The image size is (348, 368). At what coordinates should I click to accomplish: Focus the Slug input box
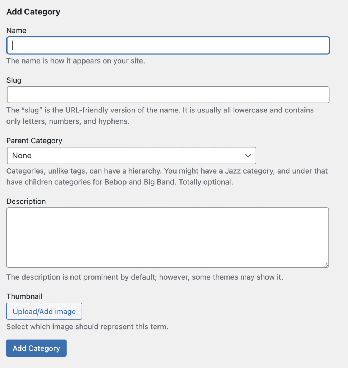point(168,95)
